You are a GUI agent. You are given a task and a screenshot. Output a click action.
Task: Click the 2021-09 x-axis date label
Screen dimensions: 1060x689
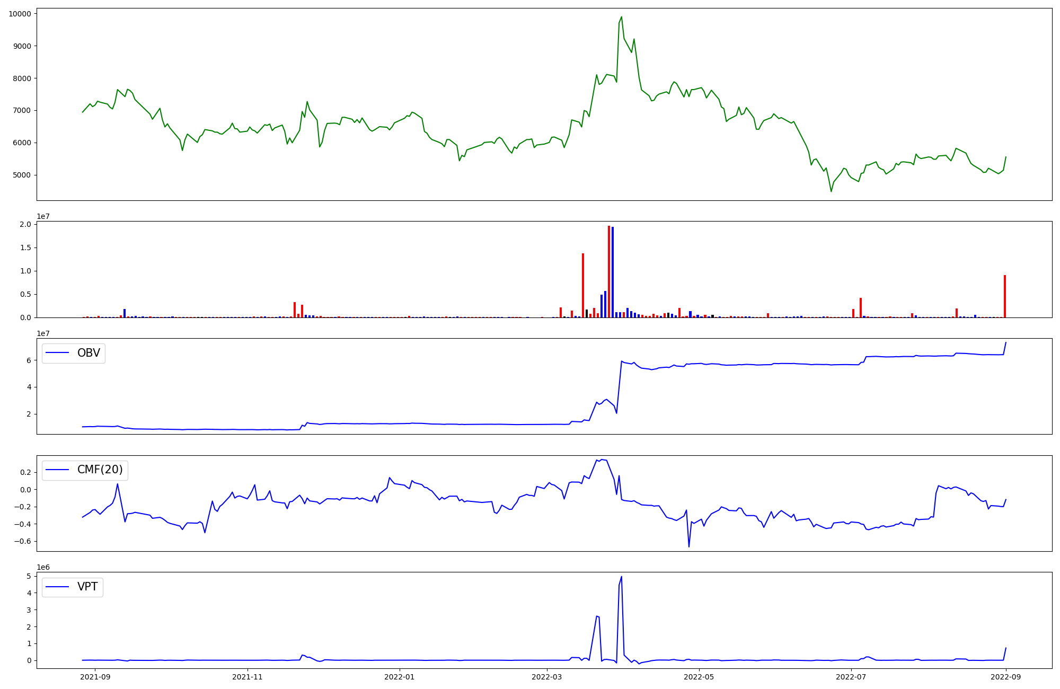[95, 677]
